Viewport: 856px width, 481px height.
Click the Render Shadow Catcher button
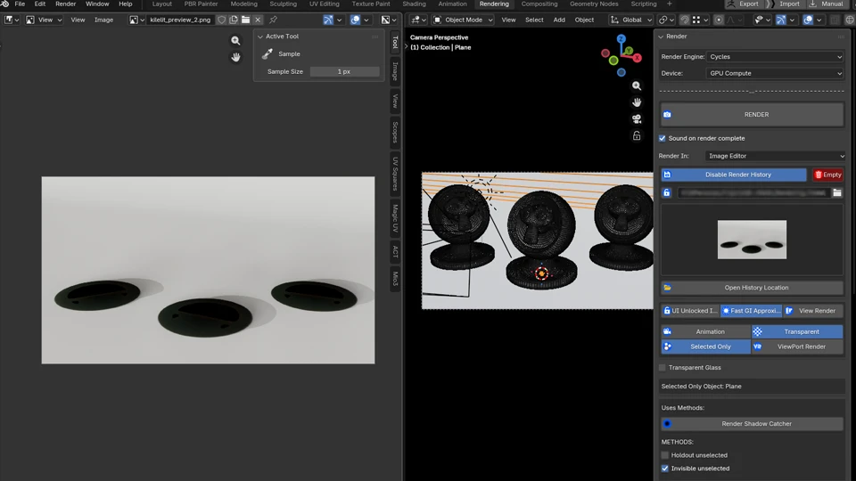coord(756,424)
